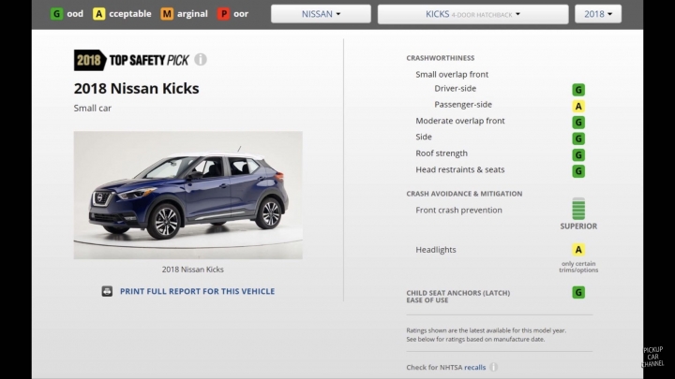This screenshot has height=379, width=675.
Task: Click the Front crash prevention label
Action: tap(458, 211)
